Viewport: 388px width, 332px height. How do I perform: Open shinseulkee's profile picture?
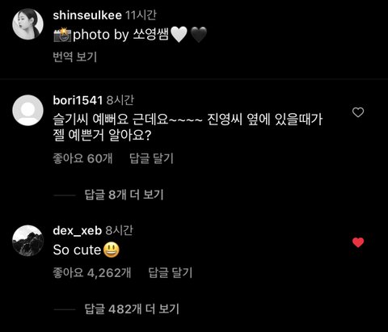(x=27, y=24)
